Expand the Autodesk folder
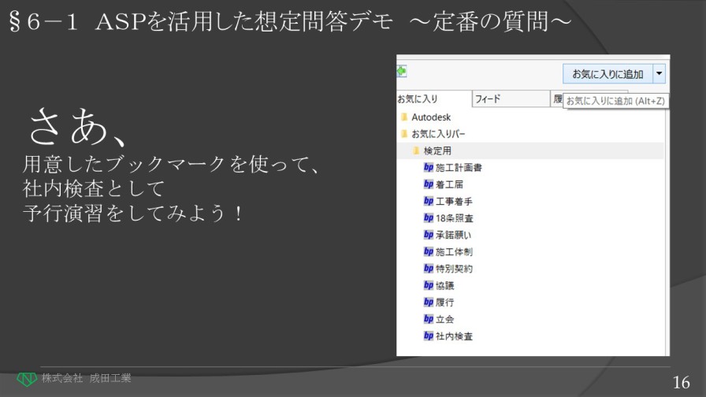The image size is (706, 397). click(430, 117)
